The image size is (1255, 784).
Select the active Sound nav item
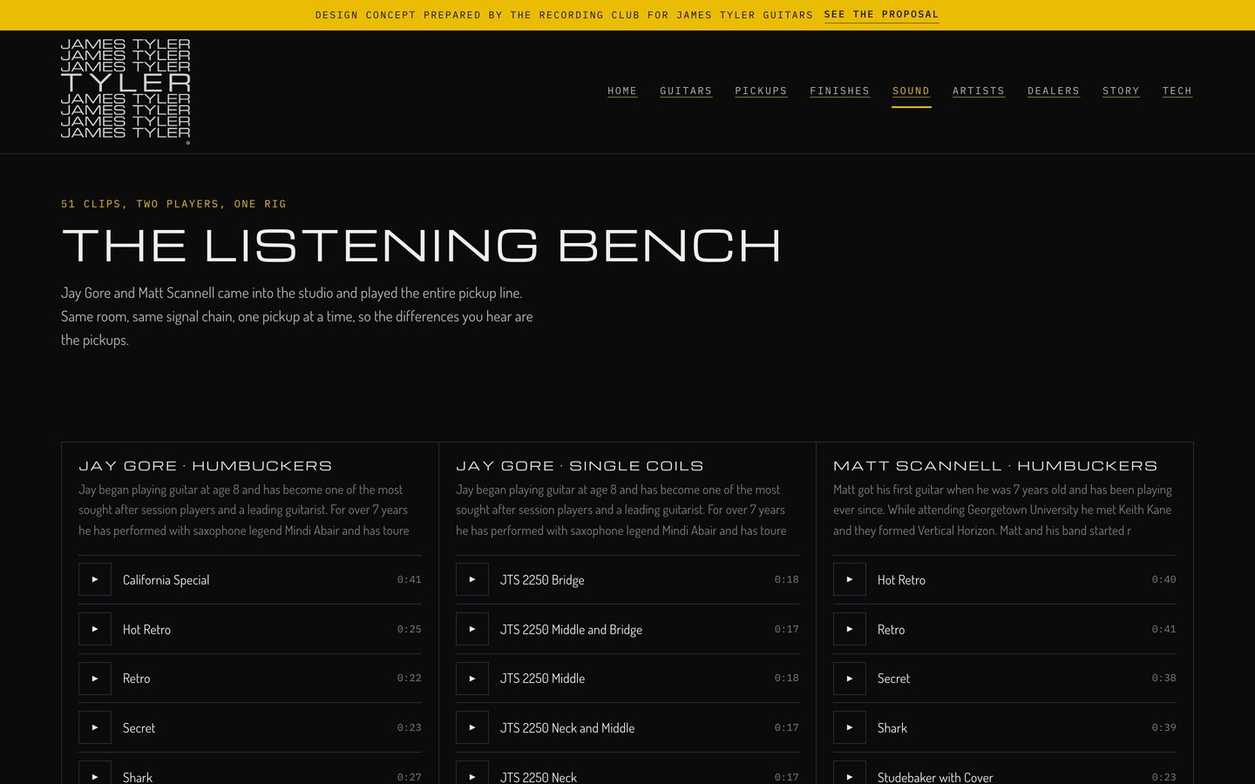tap(911, 91)
